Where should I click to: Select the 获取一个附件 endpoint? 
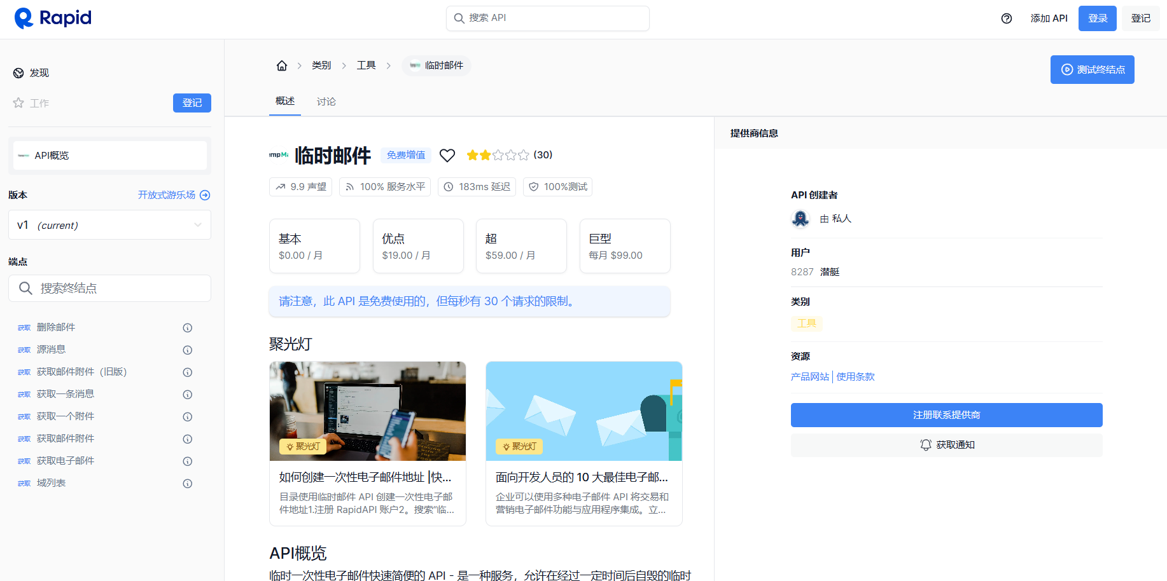66,416
